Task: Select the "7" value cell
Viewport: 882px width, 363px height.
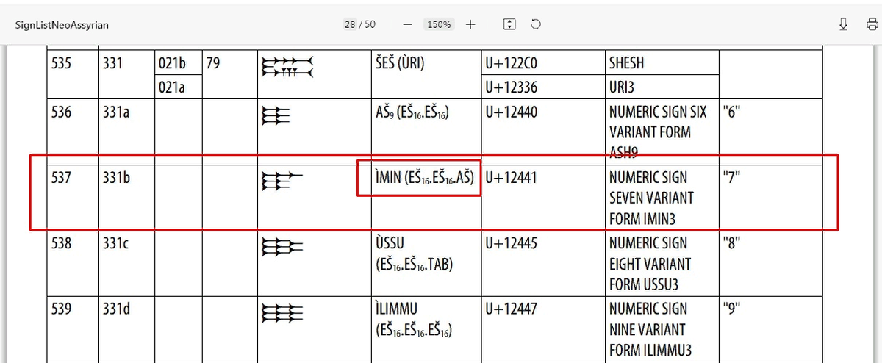Action: tap(732, 178)
